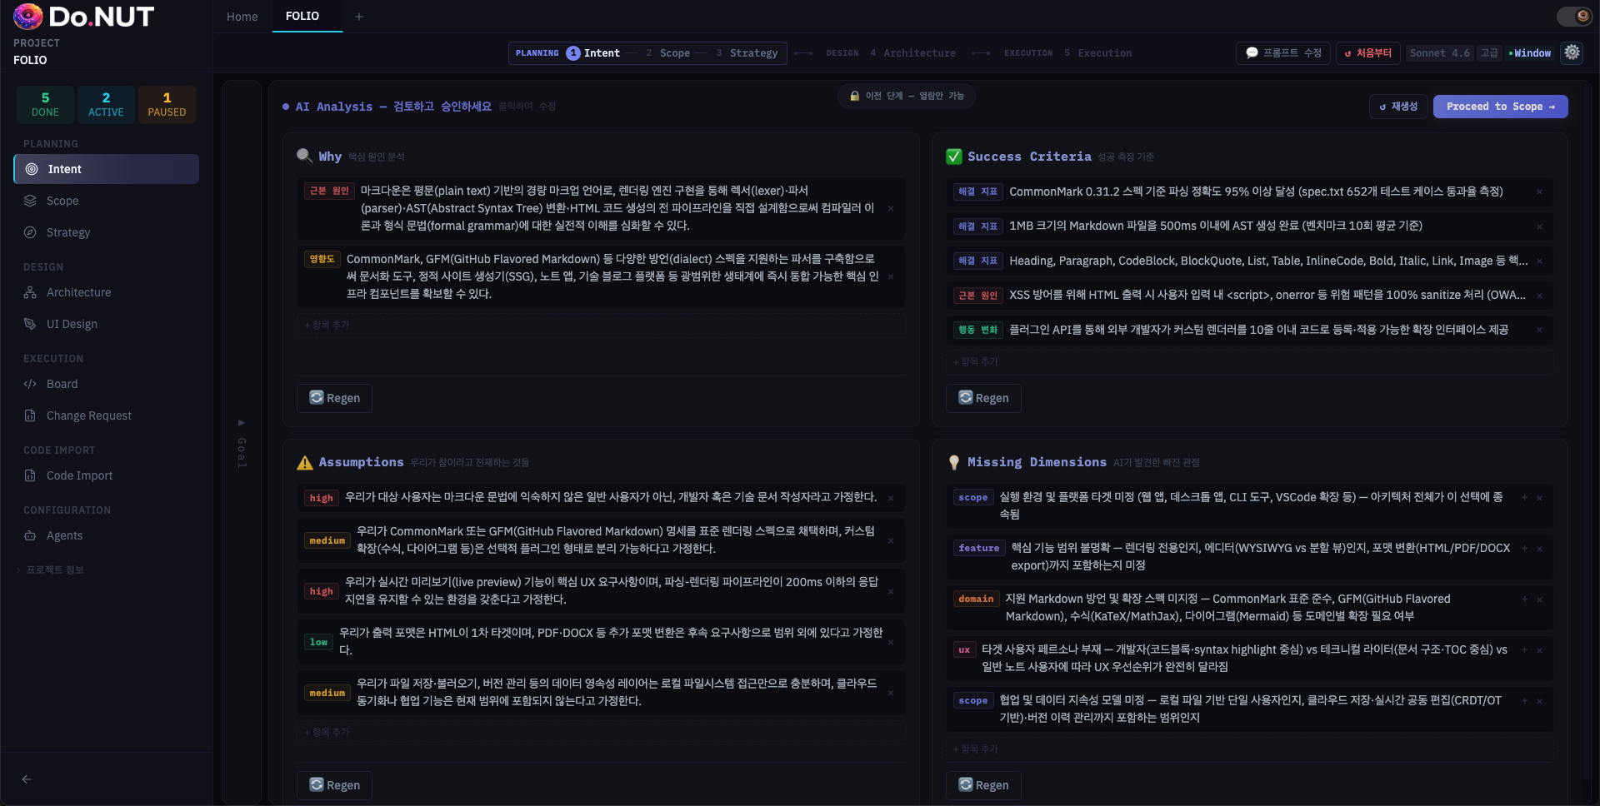Click the Proceed to Scope button

(x=1500, y=107)
